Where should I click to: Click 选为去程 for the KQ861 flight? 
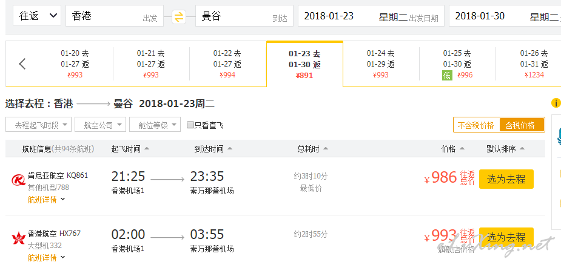506,179
